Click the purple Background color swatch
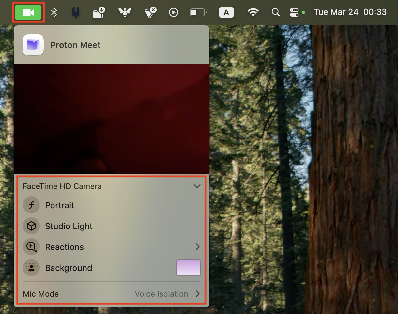Image resolution: width=398 pixels, height=314 pixels. (189, 268)
